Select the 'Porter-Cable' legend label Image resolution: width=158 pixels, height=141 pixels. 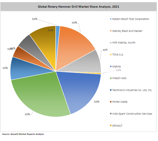(x=120, y=102)
